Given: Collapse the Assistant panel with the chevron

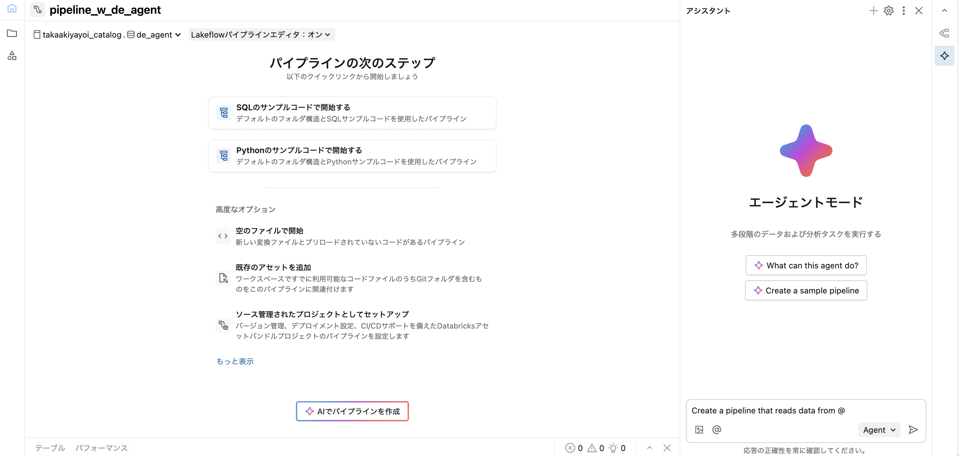Looking at the screenshot, I should tap(945, 11).
